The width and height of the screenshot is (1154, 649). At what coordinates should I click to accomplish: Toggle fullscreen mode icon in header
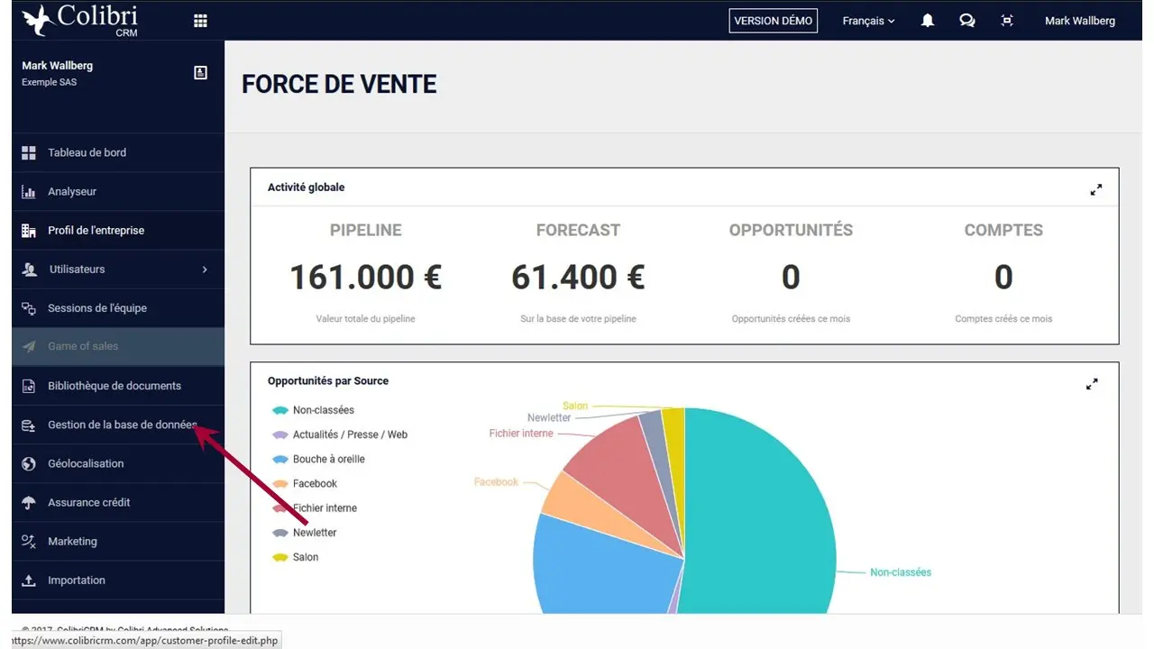pyautogui.click(x=1007, y=21)
